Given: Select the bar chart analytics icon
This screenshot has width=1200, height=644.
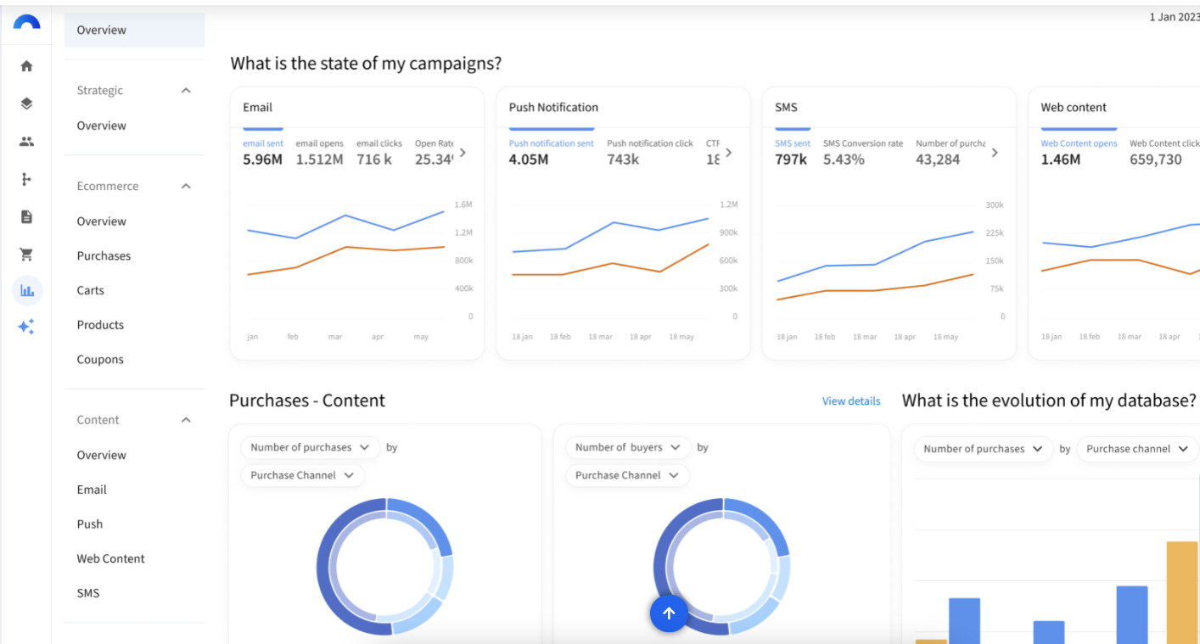Looking at the screenshot, I should pos(27,290).
